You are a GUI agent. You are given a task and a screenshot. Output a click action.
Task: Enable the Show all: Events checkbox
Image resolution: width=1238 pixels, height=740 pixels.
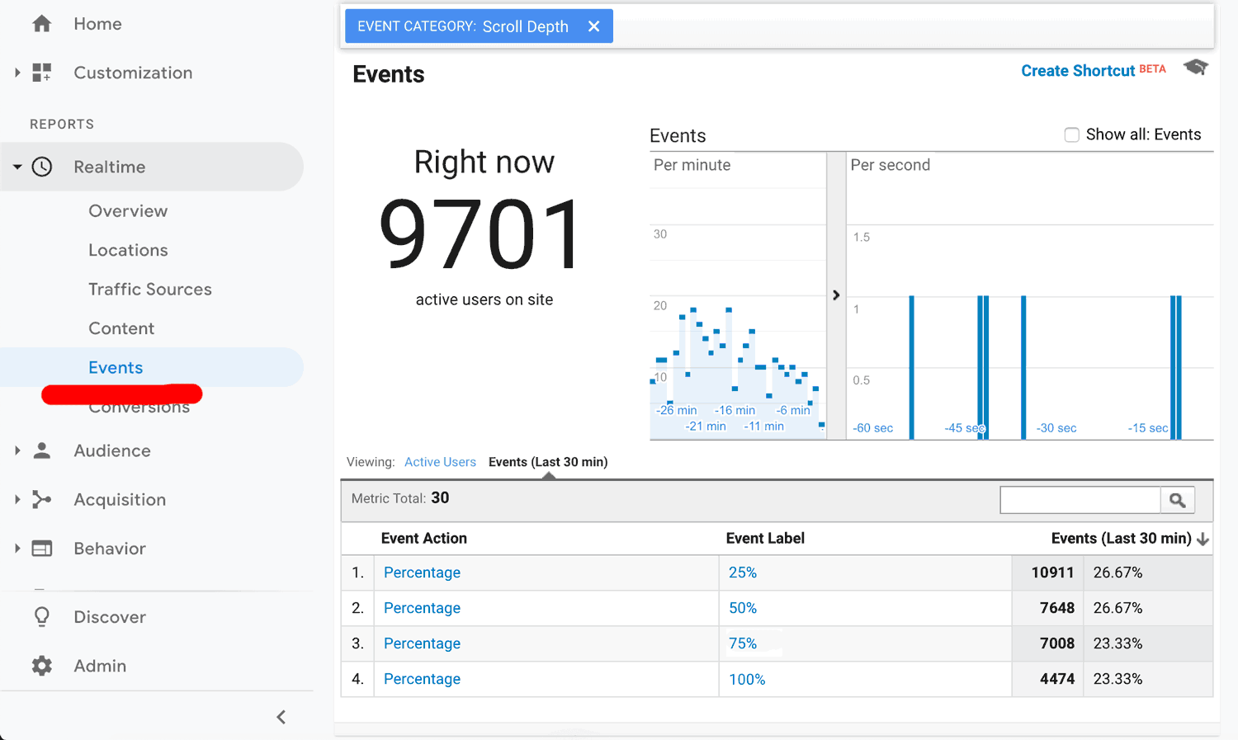tap(1071, 134)
